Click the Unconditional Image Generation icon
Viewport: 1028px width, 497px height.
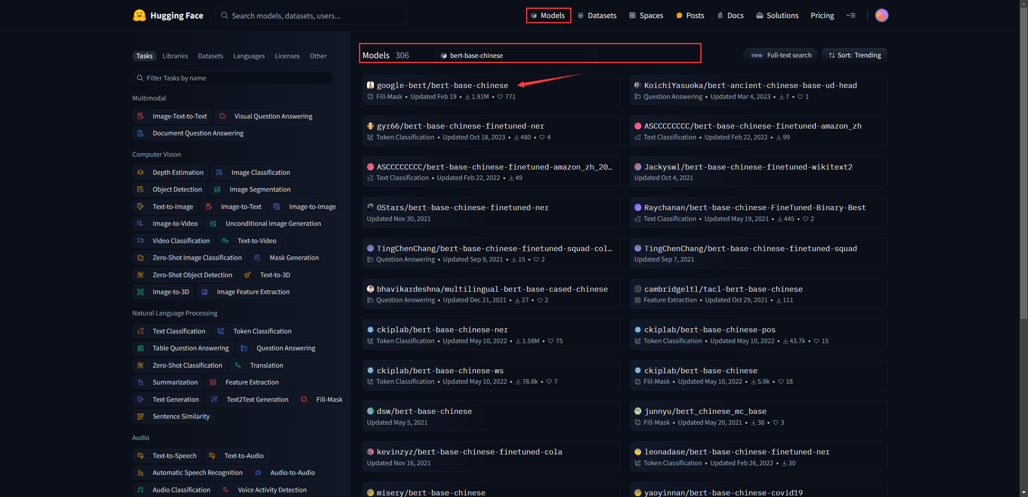pos(213,223)
